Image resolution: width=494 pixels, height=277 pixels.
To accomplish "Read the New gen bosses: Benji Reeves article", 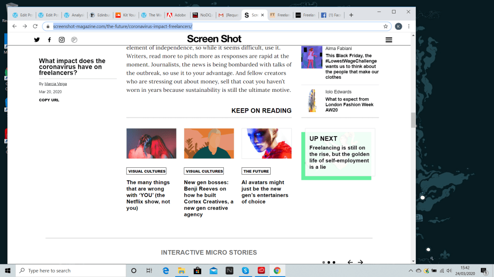I will [208, 198].
